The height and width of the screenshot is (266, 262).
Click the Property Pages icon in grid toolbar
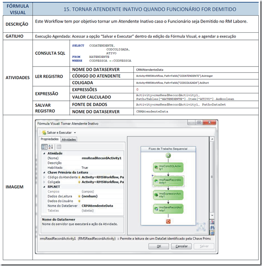(x=59, y=147)
